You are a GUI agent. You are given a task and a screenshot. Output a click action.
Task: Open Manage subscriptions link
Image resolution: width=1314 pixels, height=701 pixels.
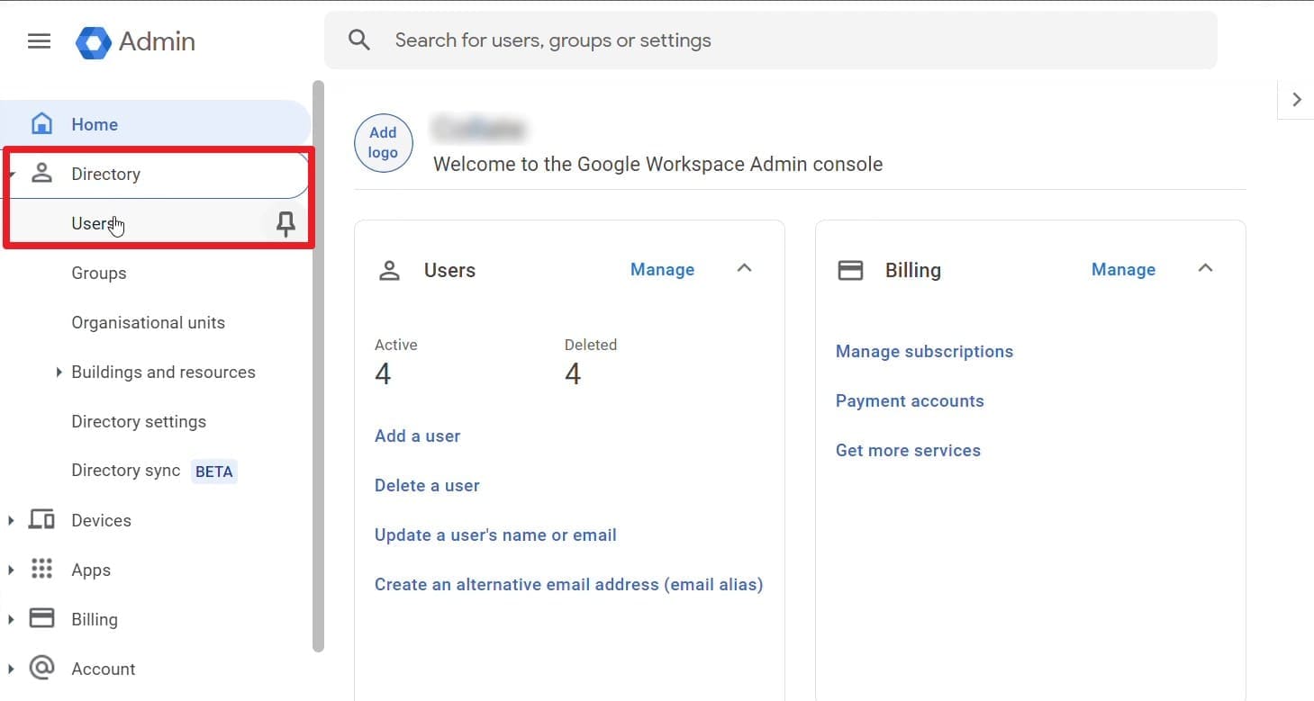[x=924, y=351]
